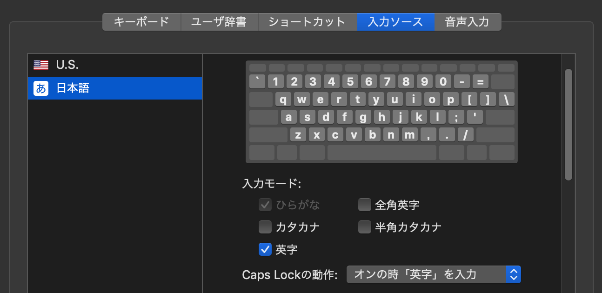
Task: Click the equals key on keyboard preview
Action: point(481,82)
